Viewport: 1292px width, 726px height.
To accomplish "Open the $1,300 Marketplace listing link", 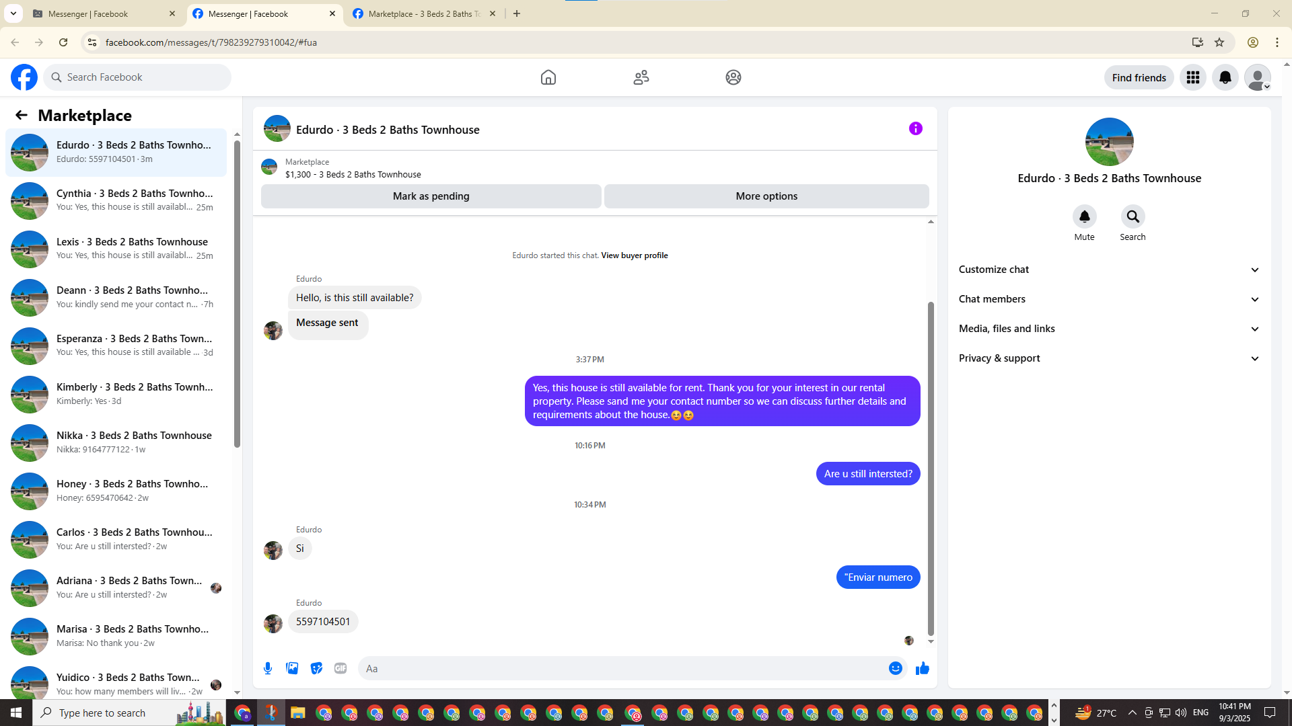I will [x=353, y=174].
